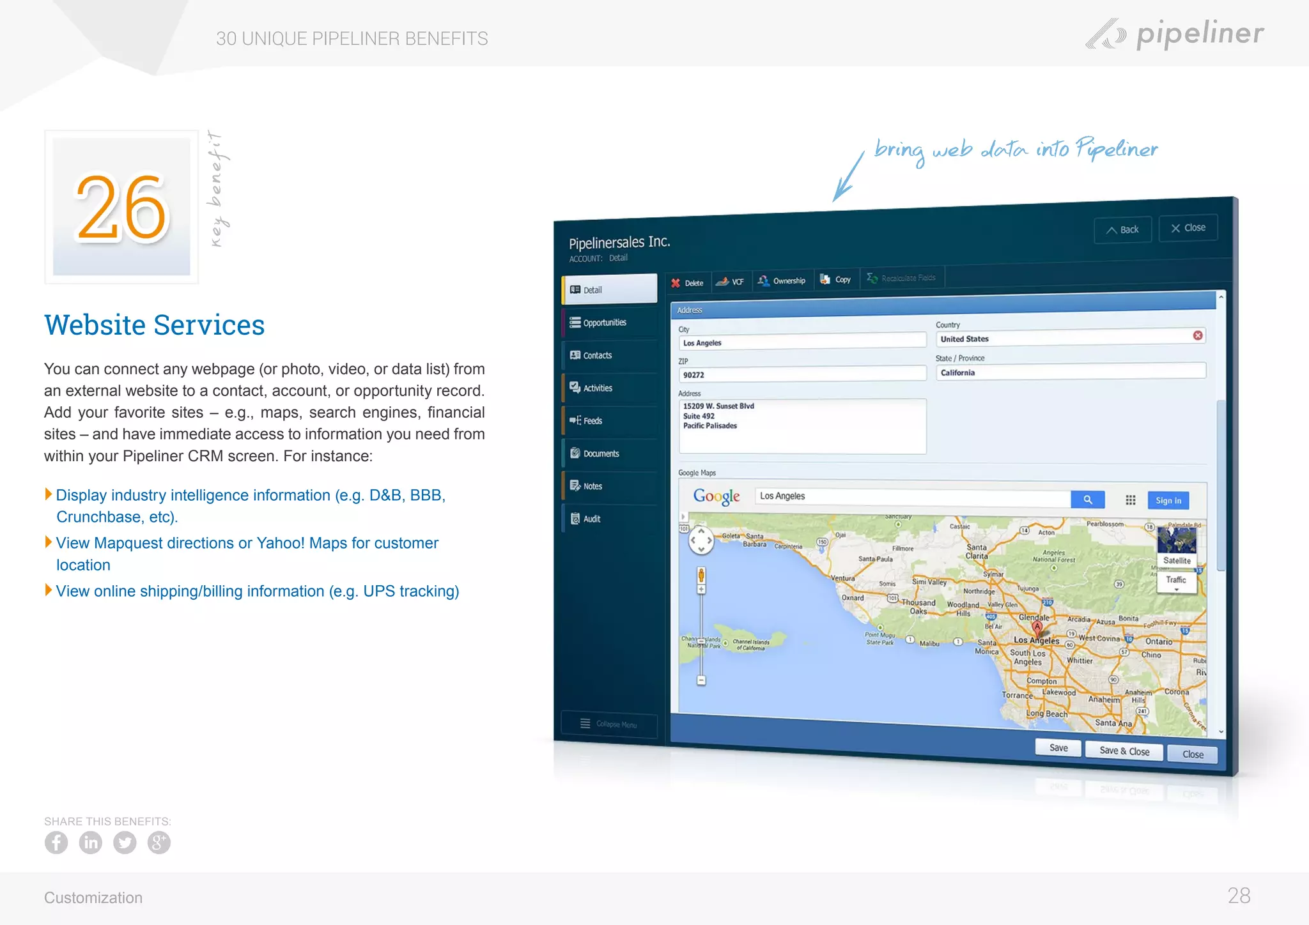Zoom in with the map plus button
The height and width of the screenshot is (925, 1309).
coord(701,590)
